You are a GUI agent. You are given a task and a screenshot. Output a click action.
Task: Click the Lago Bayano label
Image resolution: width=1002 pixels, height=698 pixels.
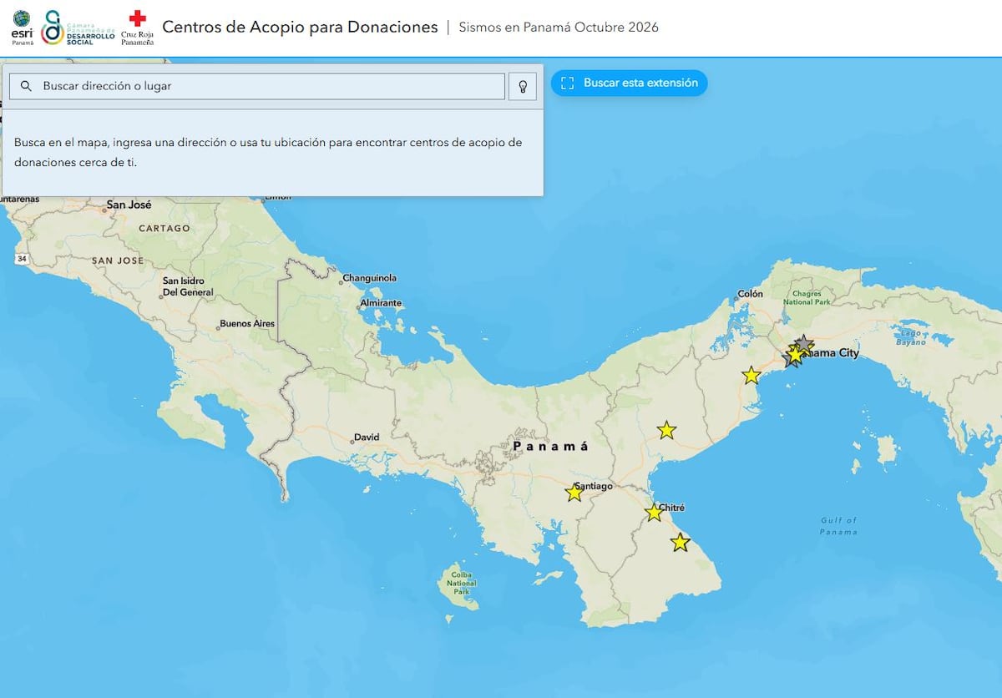(x=912, y=337)
